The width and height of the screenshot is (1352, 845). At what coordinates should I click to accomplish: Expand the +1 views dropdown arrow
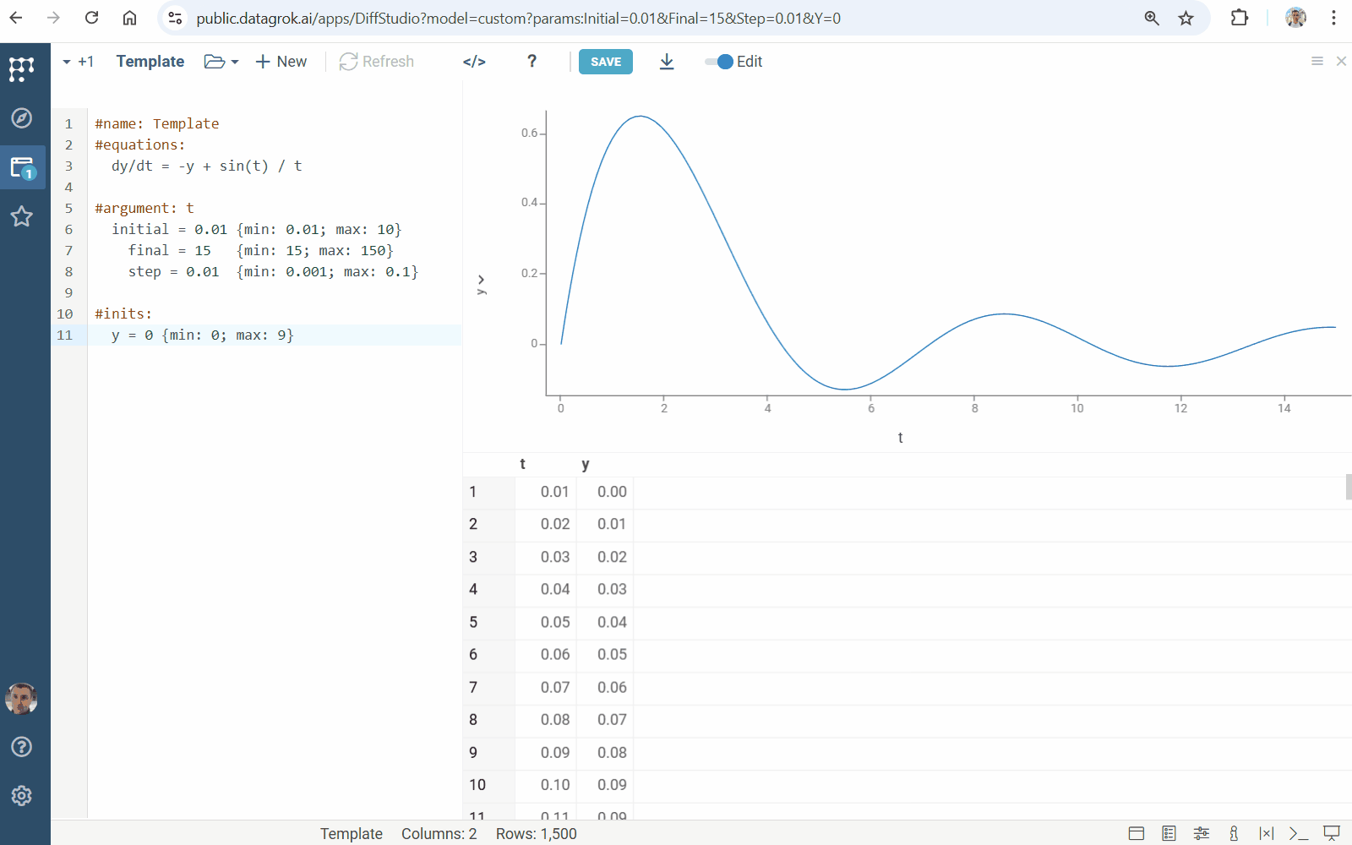click(67, 62)
